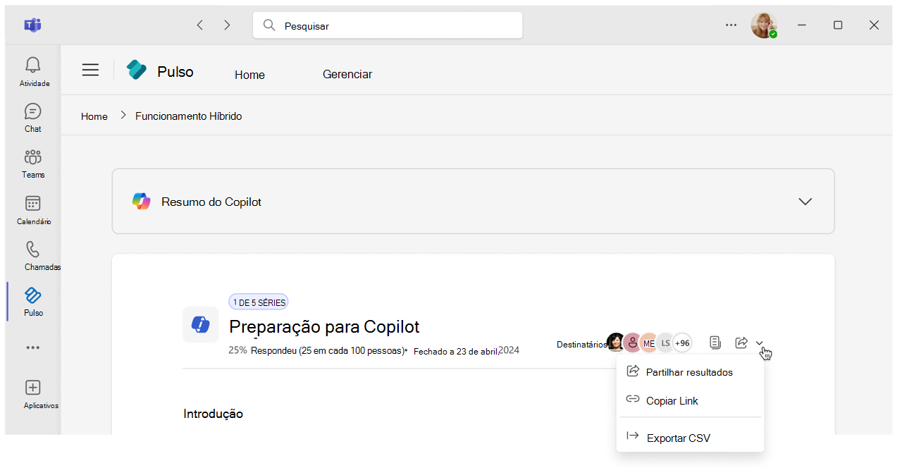
Task: Switch to the Gerenciar tab
Action: point(347,74)
